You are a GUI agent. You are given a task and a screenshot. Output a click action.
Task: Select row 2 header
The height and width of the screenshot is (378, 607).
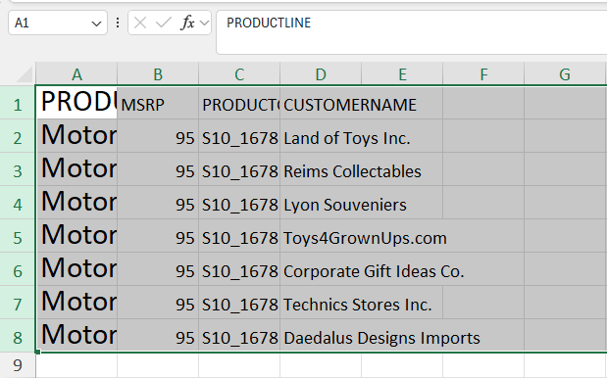[18, 136]
